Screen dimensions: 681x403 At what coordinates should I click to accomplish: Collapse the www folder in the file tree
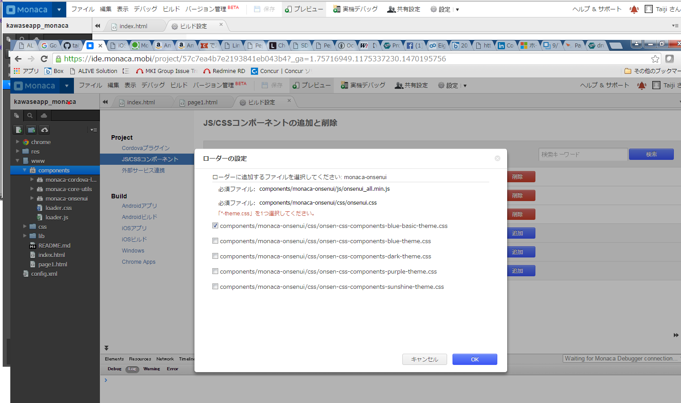(x=17, y=161)
